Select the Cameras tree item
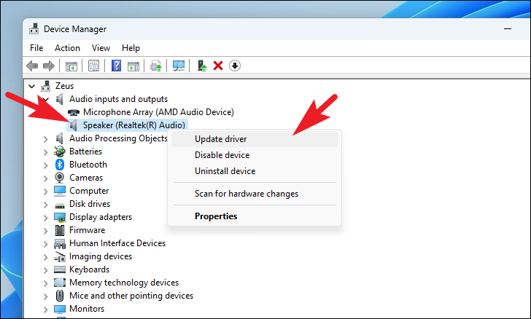 click(x=85, y=178)
